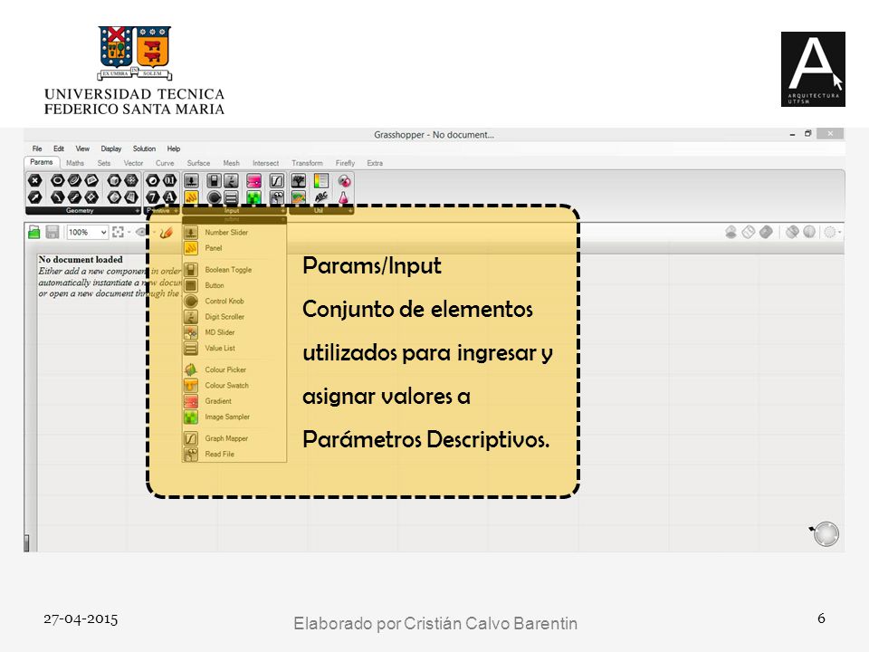
Task: Click the Number Slider icon in the ribbon
Action: click(191, 181)
